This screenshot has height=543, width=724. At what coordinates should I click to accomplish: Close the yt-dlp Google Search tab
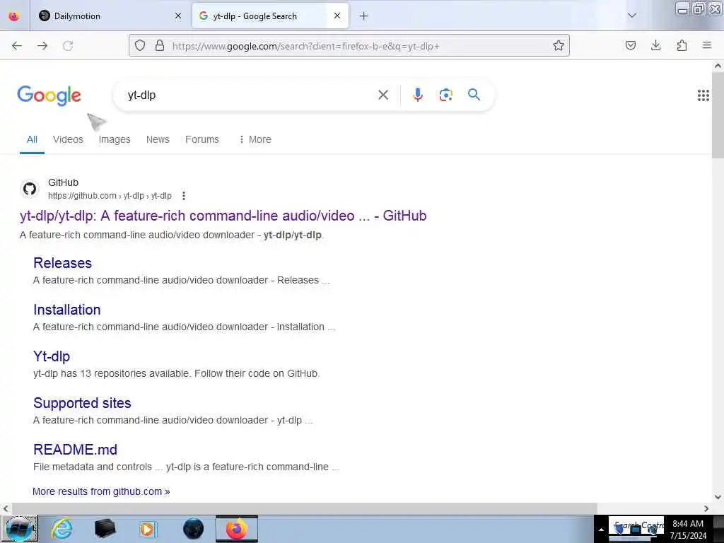pyautogui.click(x=337, y=16)
